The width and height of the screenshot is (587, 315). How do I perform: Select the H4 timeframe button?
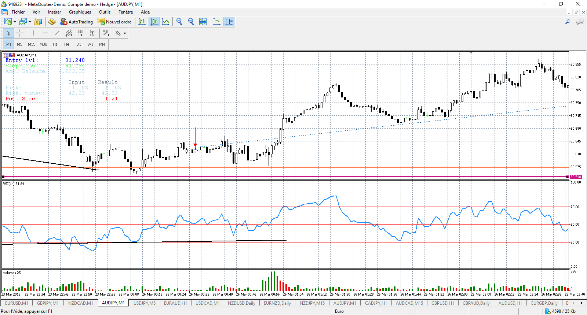coord(67,44)
